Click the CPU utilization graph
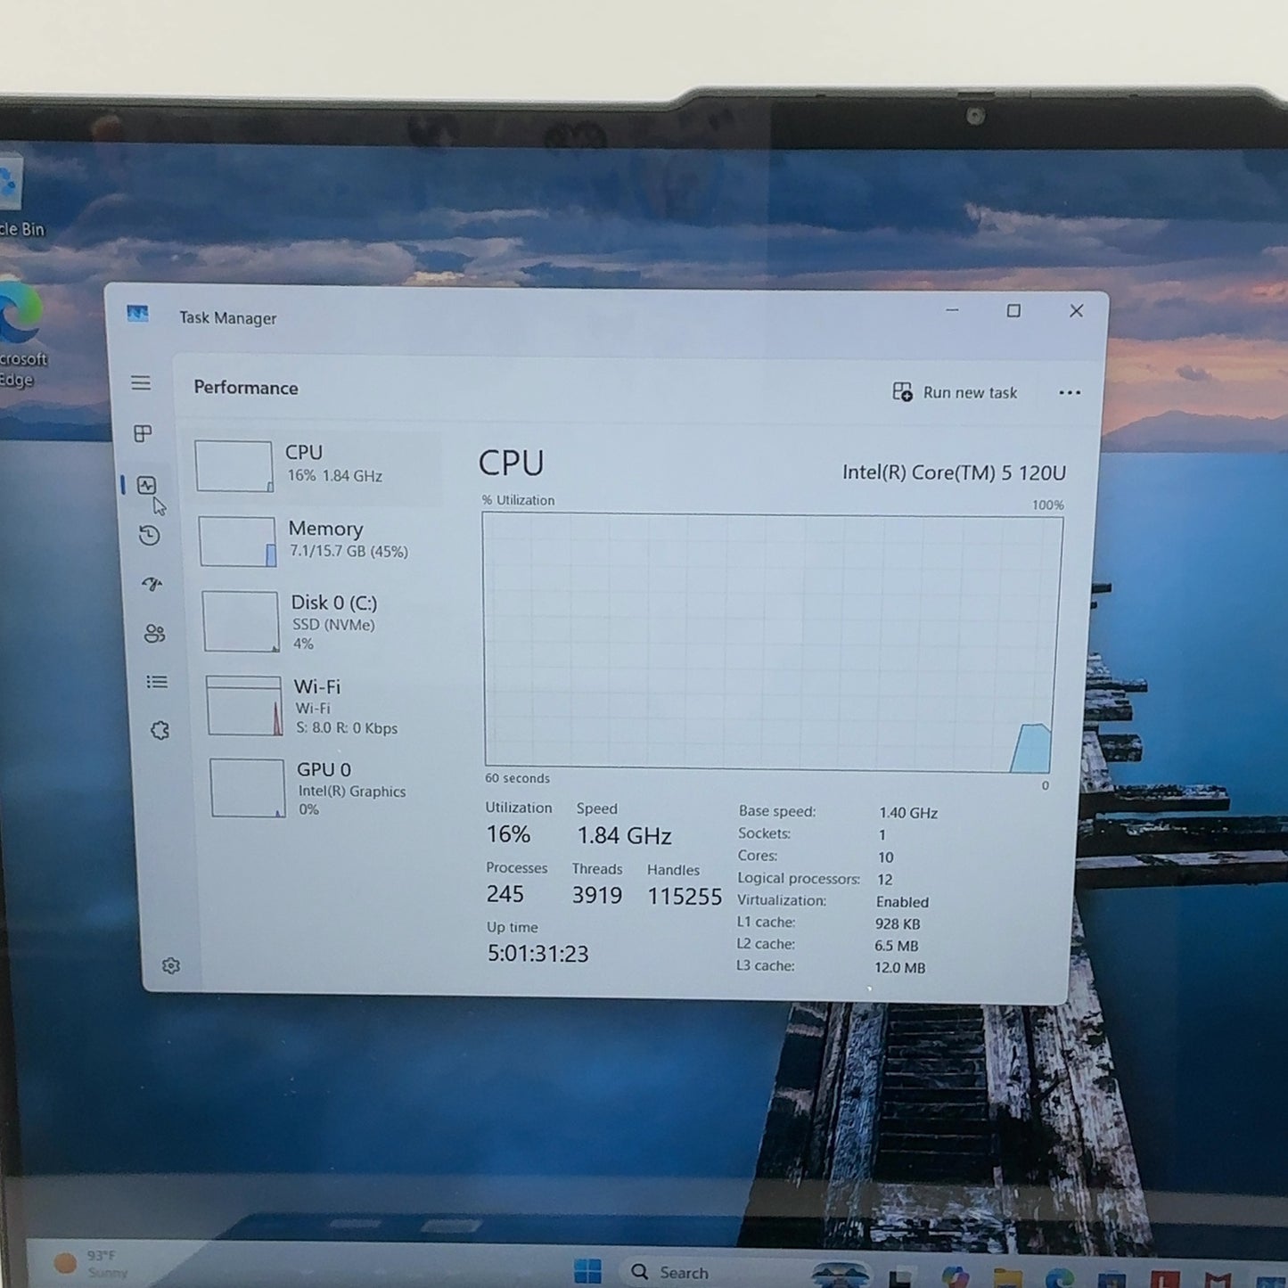This screenshot has width=1288, height=1288. (773, 643)
